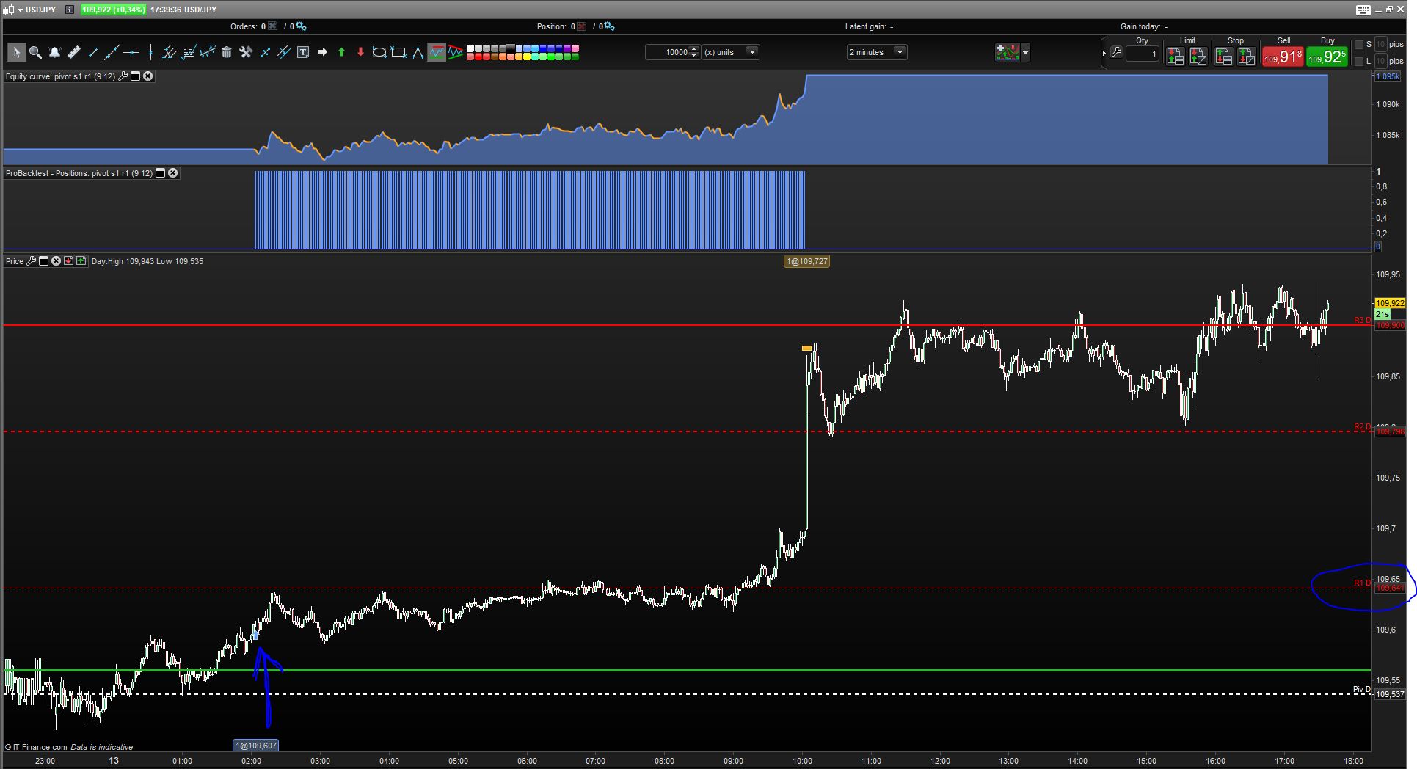Select the triangle drawing tool
The height and width of the screenshot is (769, 1417).
(418, 52)
